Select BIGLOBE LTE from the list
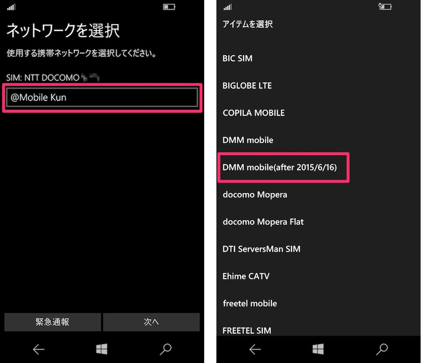Screen dimensions: 421x363 point(247,85)
